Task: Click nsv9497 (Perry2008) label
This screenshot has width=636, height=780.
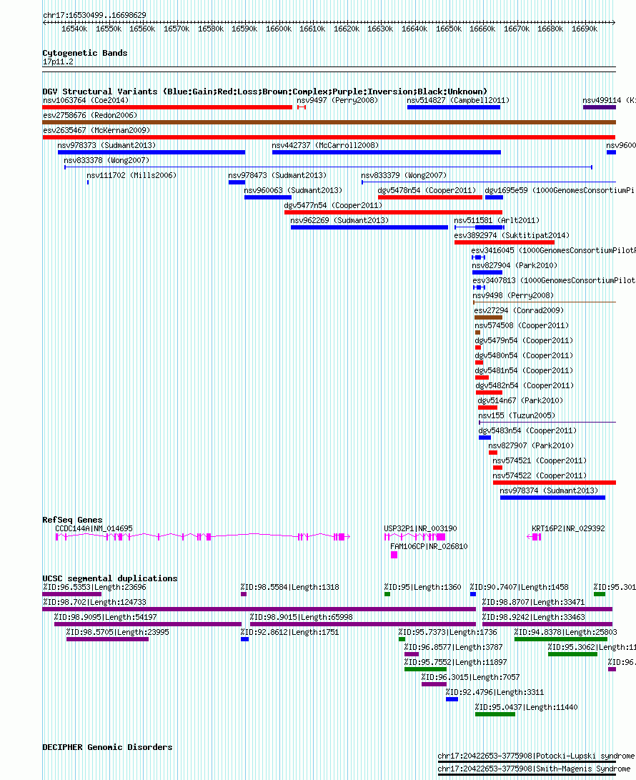Action: 337,101
